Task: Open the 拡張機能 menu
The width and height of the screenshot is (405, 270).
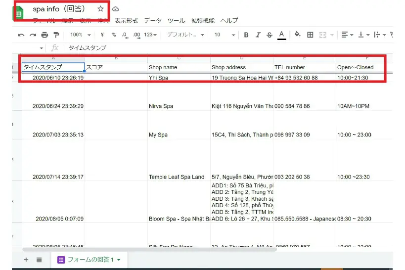Action: click(x=203, y=21)
